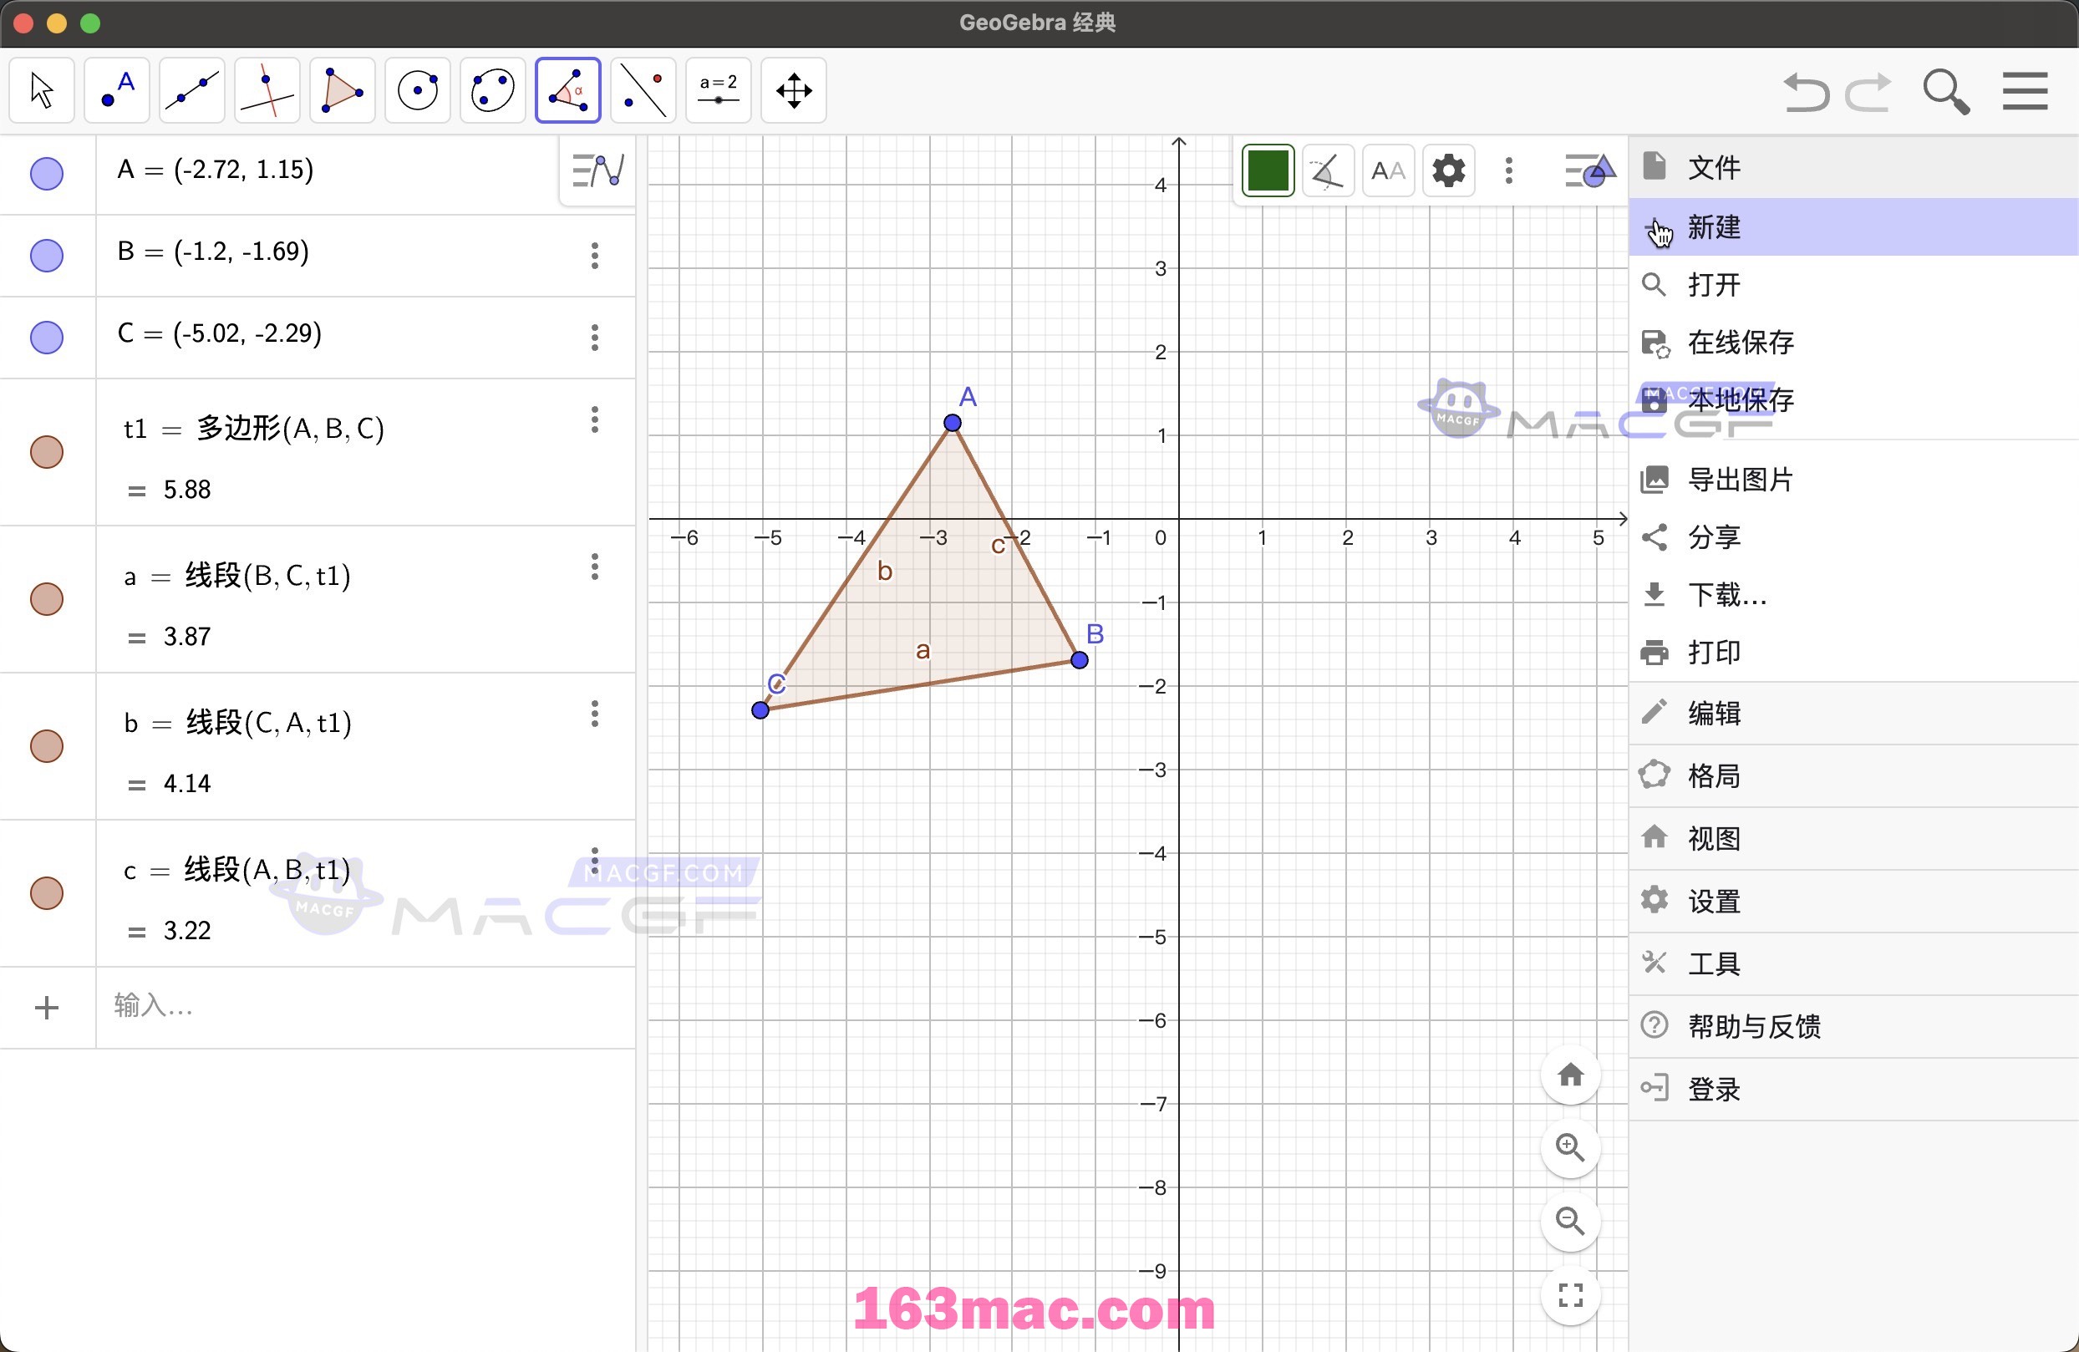
Task: Choose 导出图片 from the file menu
Action: click(x=1853, y=480)
